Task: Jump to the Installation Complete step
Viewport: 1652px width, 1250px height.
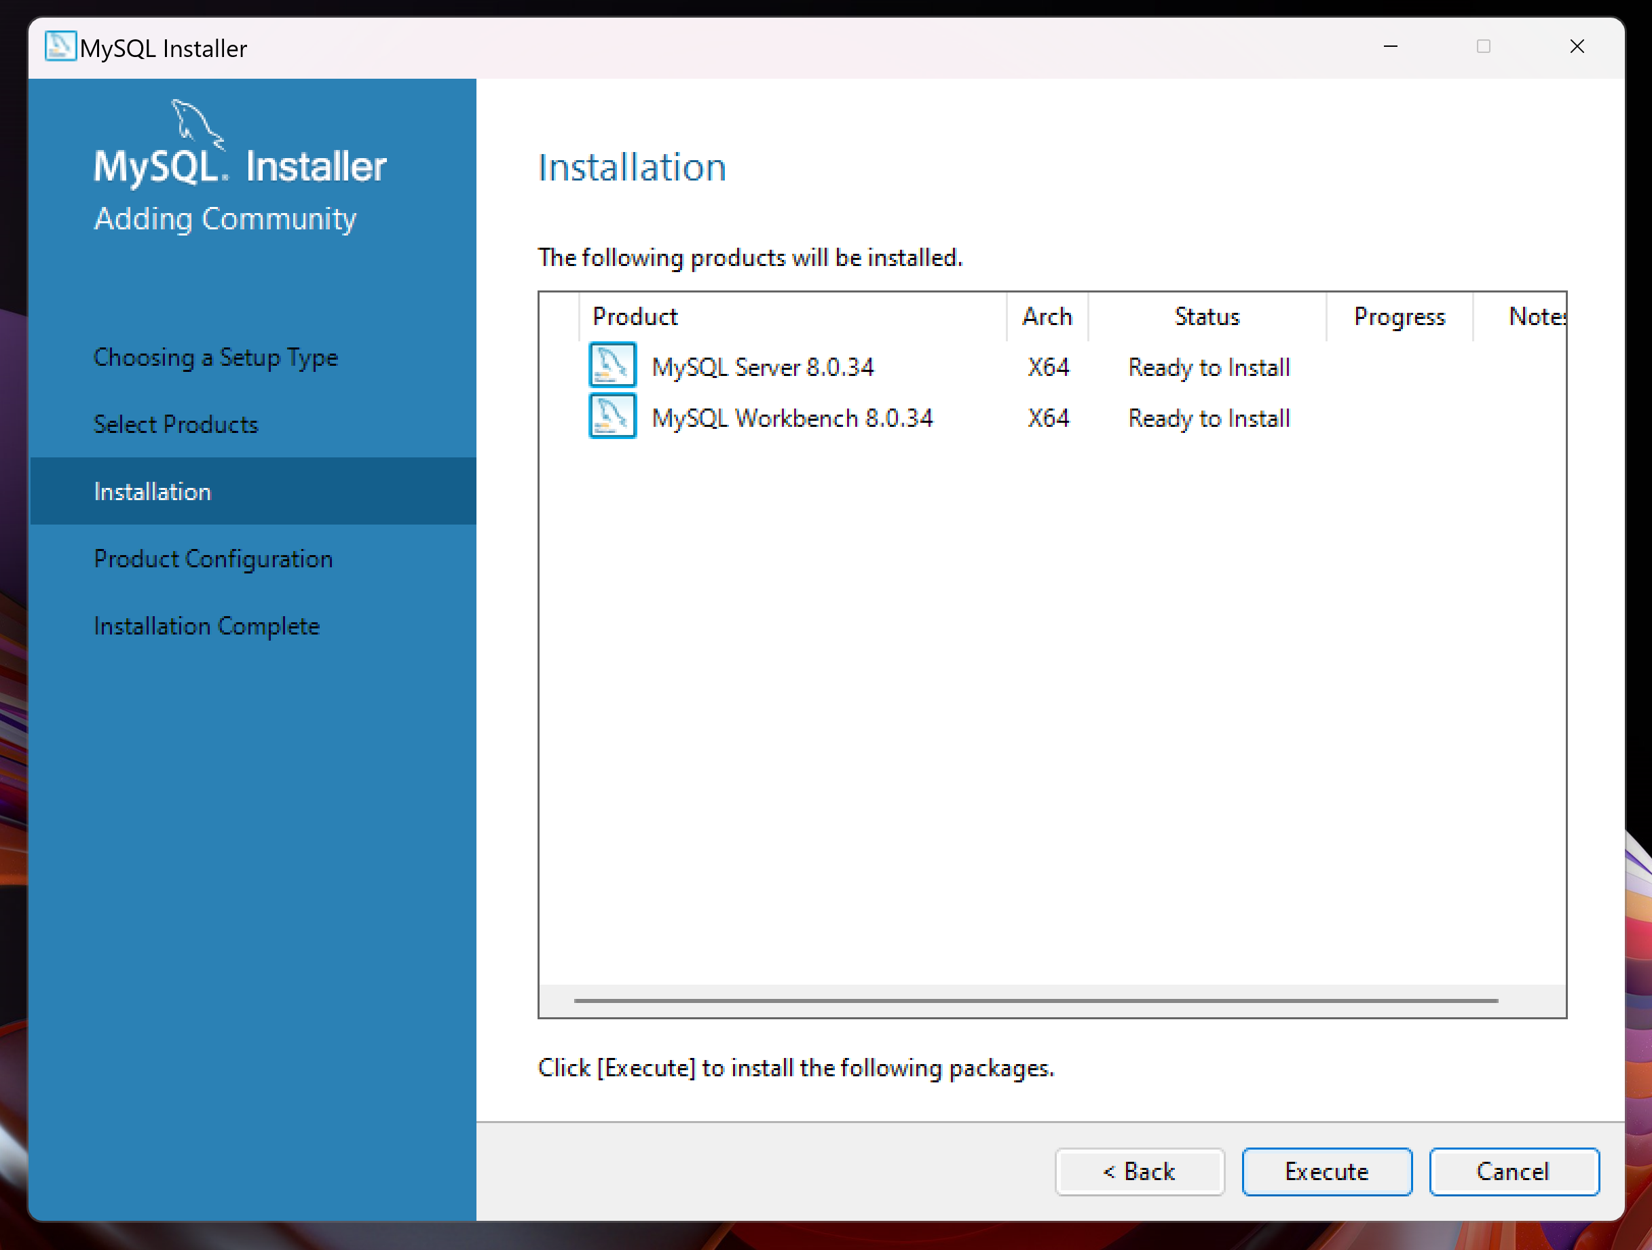Action: (x=206, y=626)
